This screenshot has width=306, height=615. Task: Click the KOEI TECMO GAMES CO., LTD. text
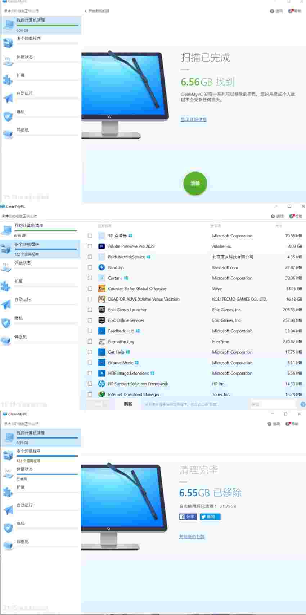(x=239, y=299)
